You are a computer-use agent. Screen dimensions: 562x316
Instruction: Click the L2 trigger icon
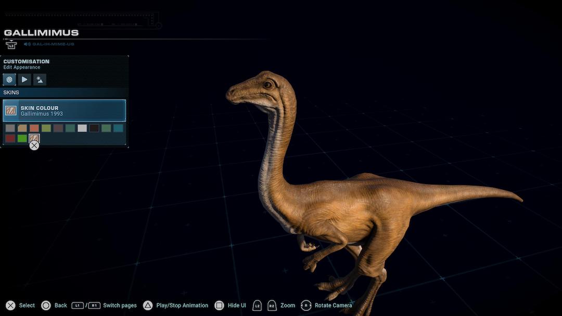coord(257,305)
